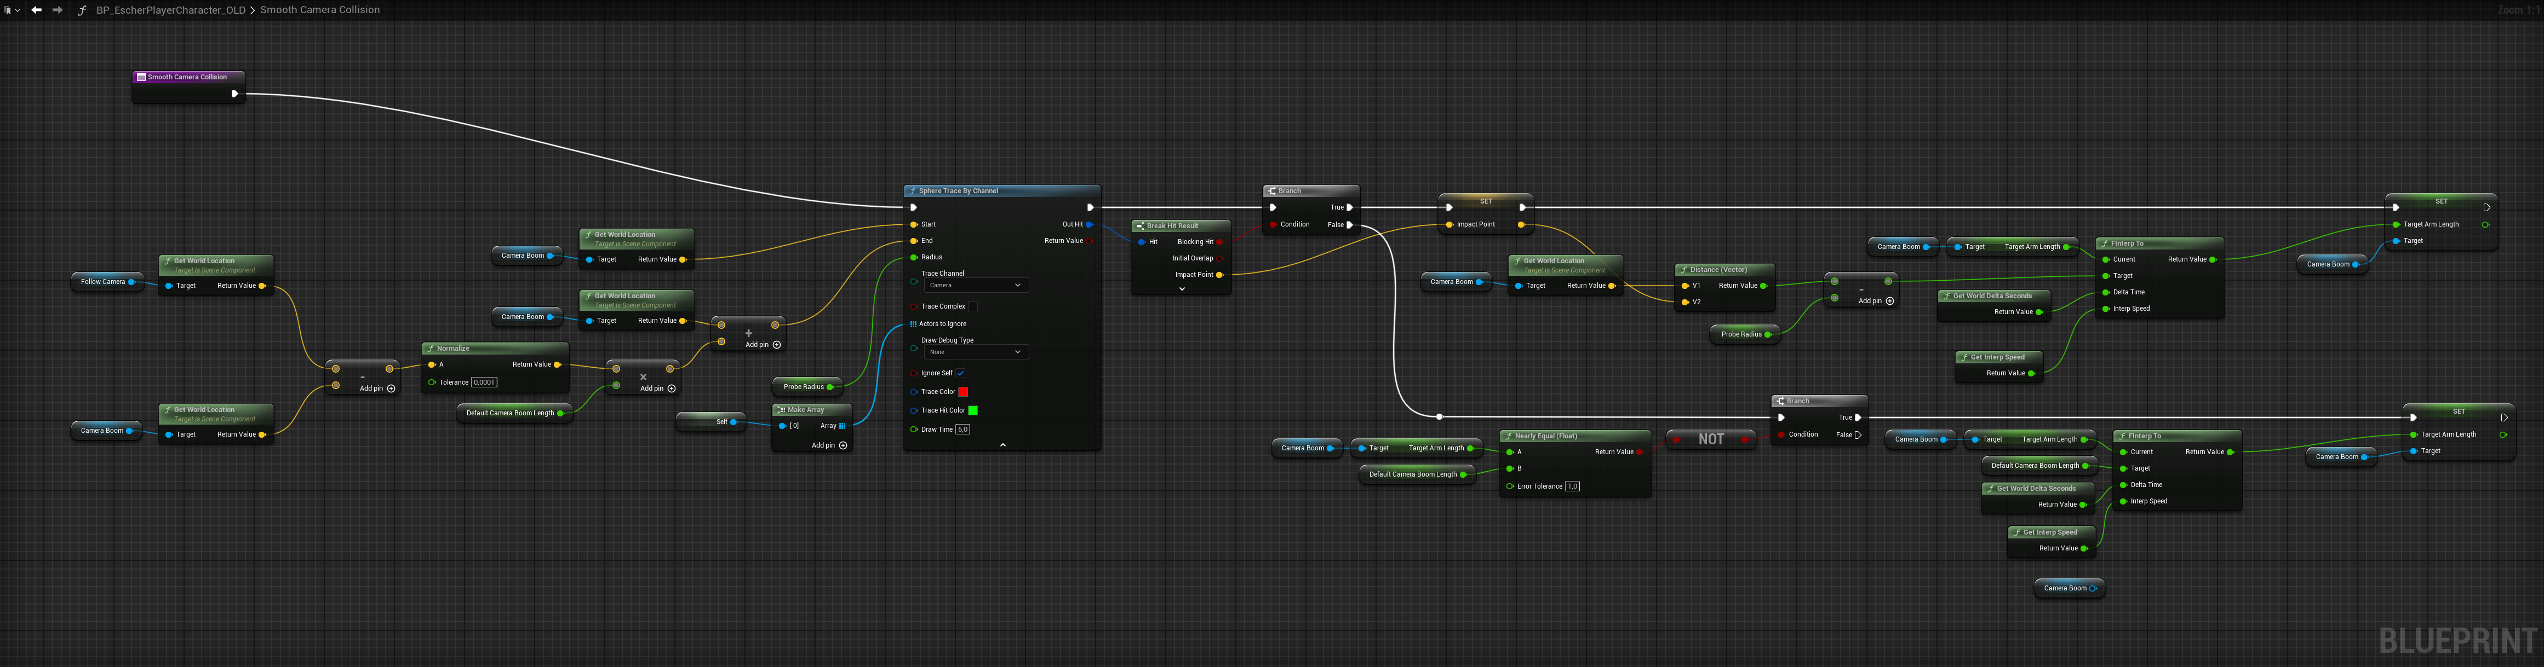Viewport: 2544px width, 667px height.
Task: Enable the Trace Complex checkbox
Action: pyautogui.click(x=973, y=307)
